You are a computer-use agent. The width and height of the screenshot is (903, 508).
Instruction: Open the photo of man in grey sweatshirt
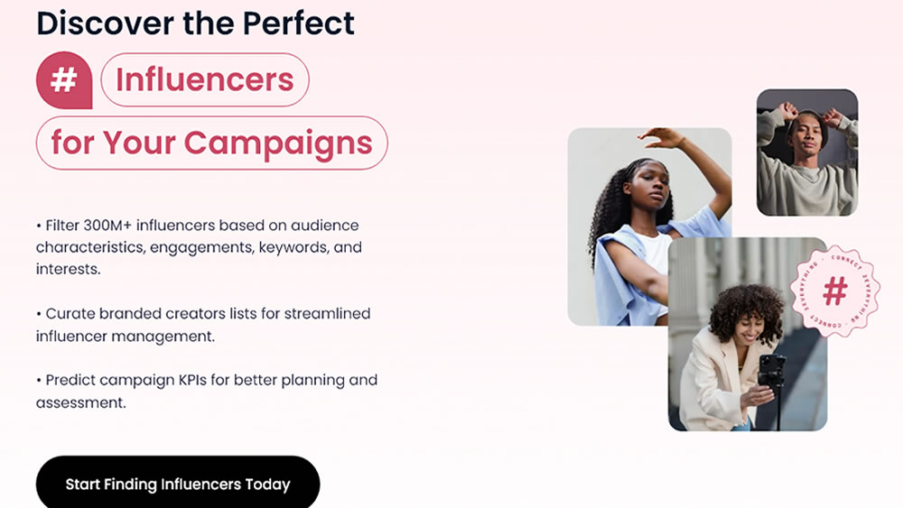click(x=806, y=152)
